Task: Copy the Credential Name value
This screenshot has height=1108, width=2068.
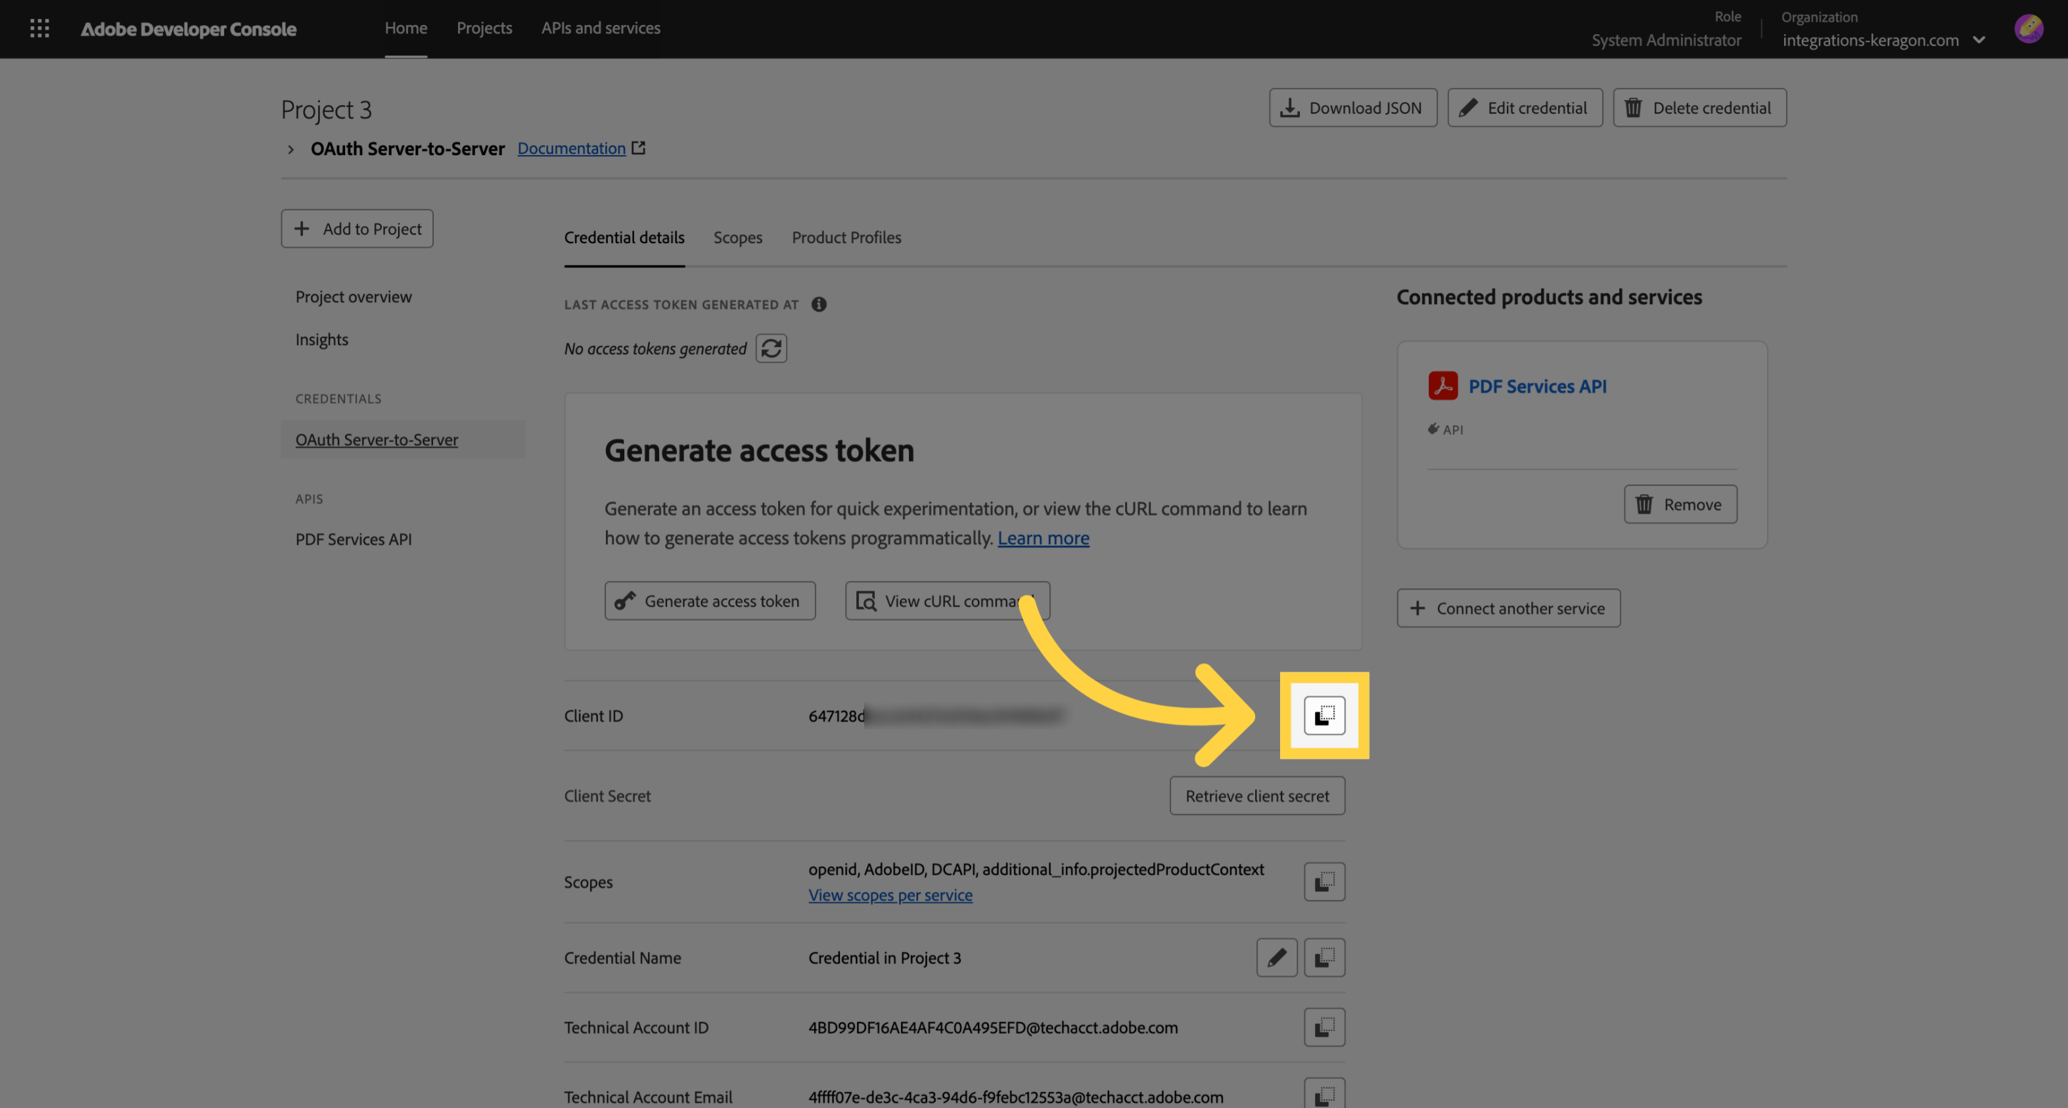Action: [x=1324, y=957]
